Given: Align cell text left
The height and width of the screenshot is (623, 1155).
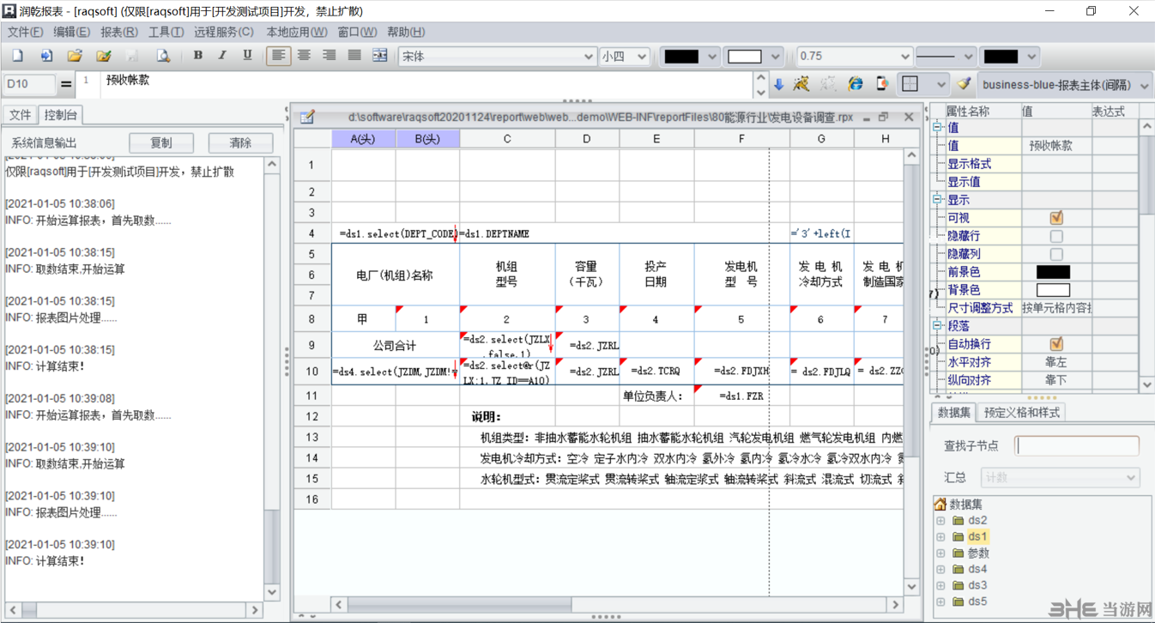Looking at the screenshot, I should pyautogui.click(x=278, y=56).
